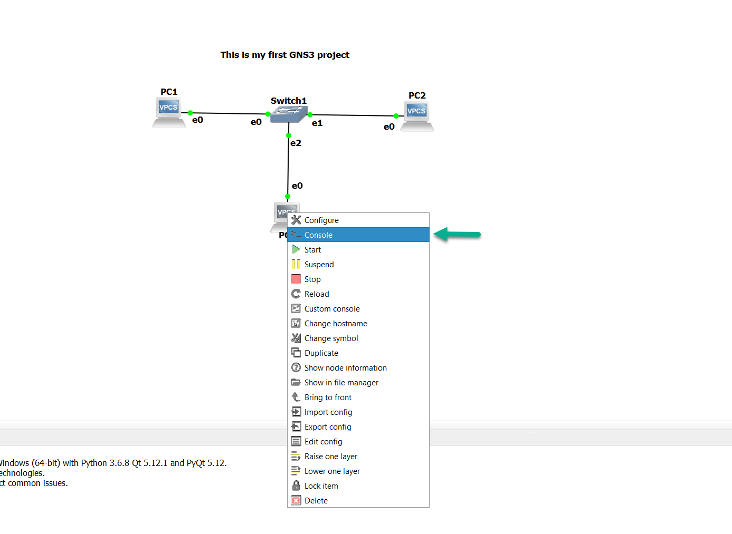The height and width of the screenshot is (534, 732).
Task: Click the e1 port label on Switch1
Action: (x=317, y=123)
